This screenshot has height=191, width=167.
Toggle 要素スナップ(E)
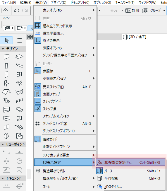click(65, 87)
